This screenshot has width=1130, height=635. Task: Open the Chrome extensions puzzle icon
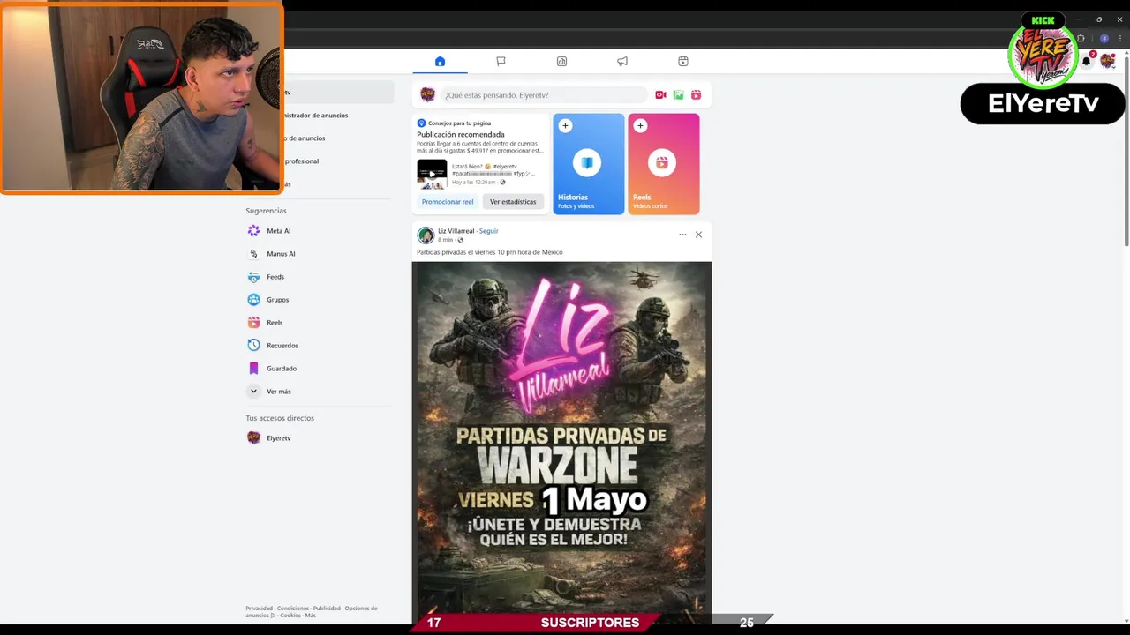point(1081,39)
